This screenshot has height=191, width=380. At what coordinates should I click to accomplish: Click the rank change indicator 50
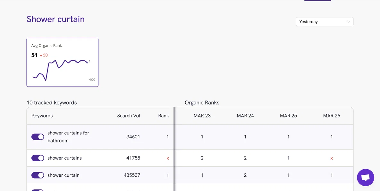(44, 55)
